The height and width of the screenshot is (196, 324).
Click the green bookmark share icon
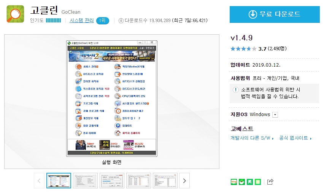[x=250, y=182]
